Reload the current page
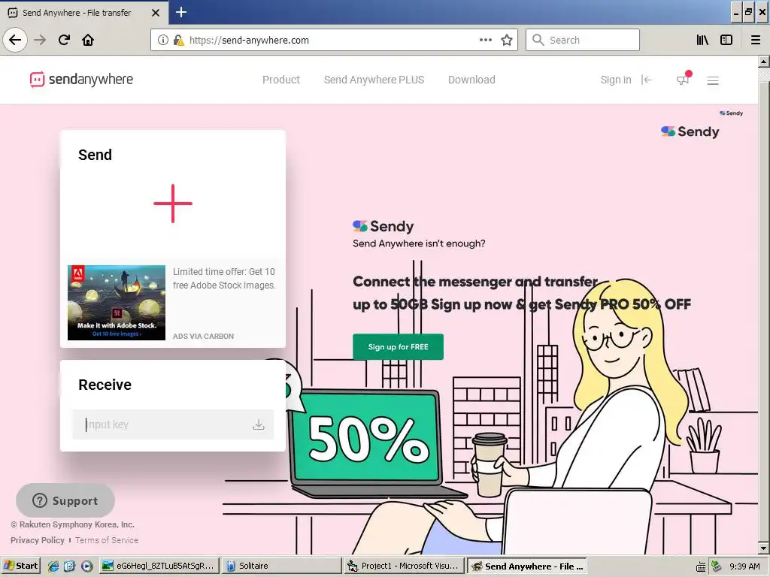 point(64,40)
